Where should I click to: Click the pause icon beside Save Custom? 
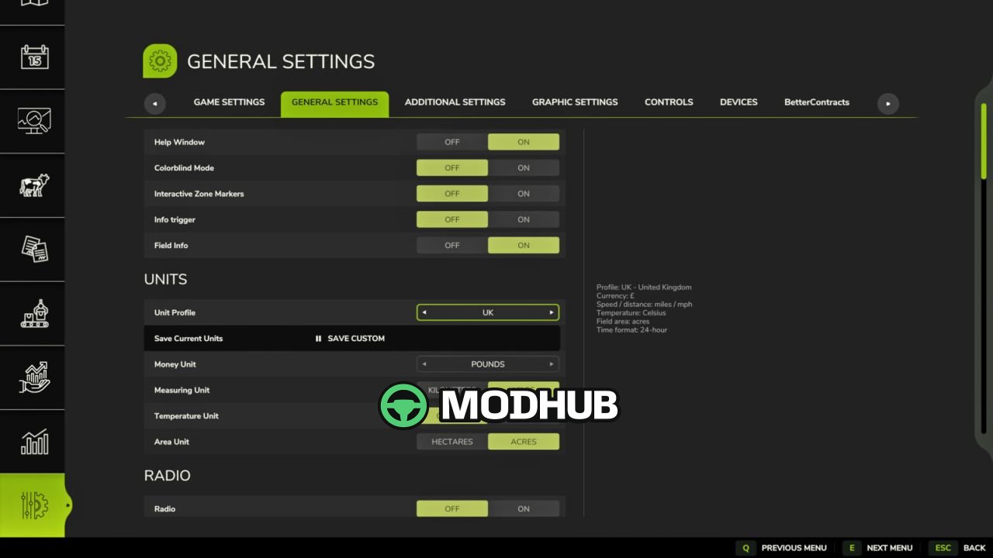click(318, 339)
